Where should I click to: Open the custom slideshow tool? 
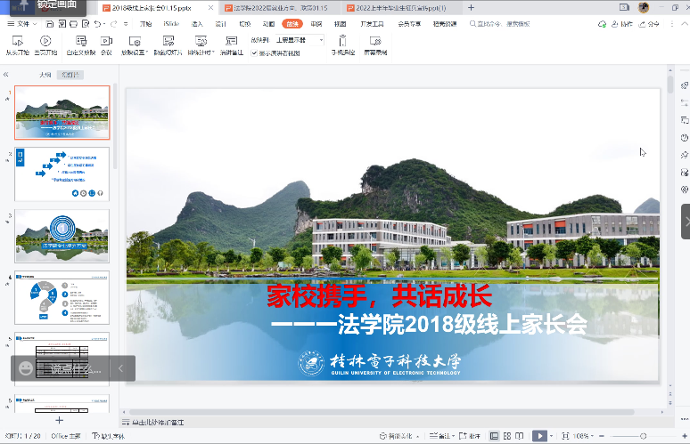[x=80, y=41]
